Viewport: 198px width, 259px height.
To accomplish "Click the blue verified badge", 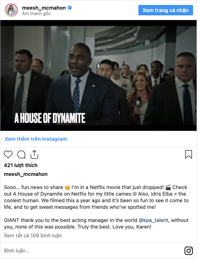I will (70, 8).
